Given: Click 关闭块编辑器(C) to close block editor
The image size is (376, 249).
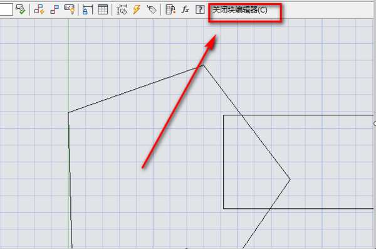Looking at the screenshot, I should (x=240, y=10).
